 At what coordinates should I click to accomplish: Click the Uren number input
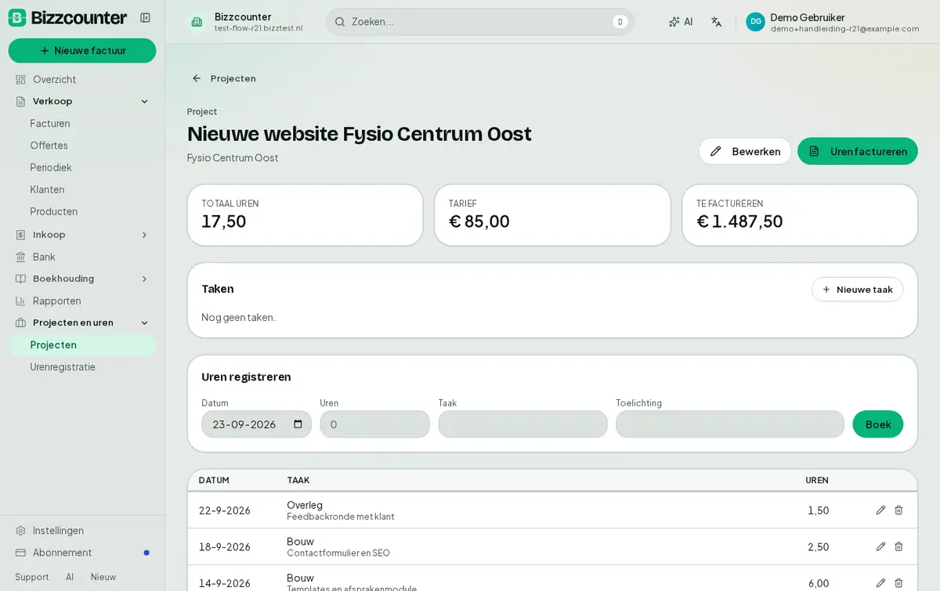374,424
